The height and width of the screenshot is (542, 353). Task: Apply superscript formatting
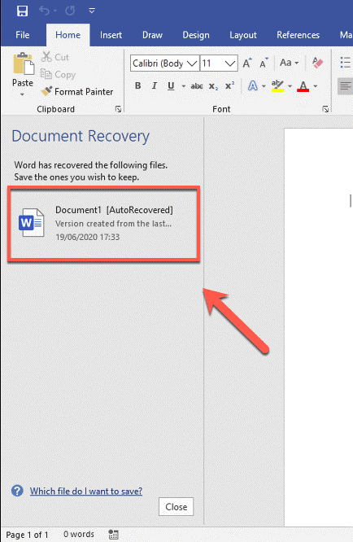(229, 85)
